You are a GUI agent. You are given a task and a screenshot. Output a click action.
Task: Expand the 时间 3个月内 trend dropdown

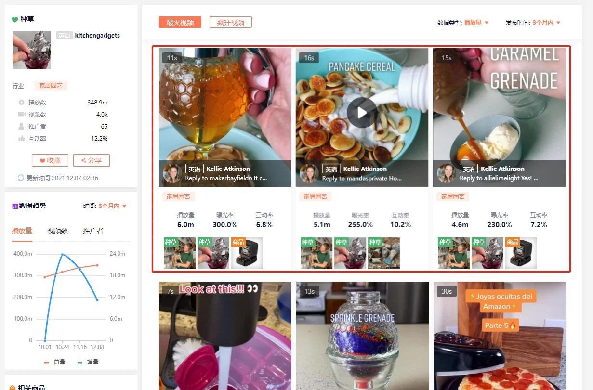point(112,206)
